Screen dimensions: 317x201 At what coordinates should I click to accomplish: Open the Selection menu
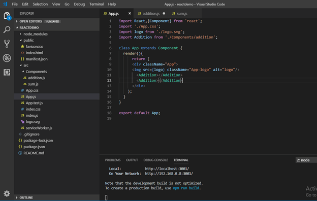point(40,4)
